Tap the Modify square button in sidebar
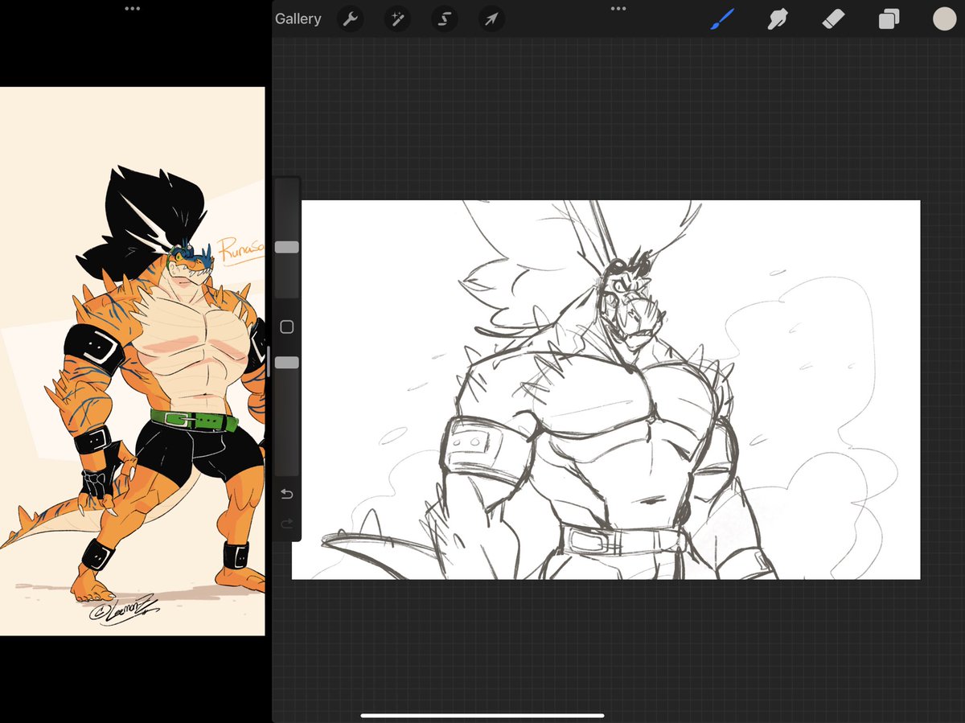Viewport: 965px width, 723px height. 287,327
